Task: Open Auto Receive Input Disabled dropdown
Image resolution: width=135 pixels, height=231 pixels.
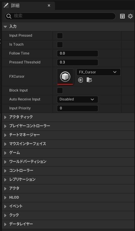Action: pos(77,99)
